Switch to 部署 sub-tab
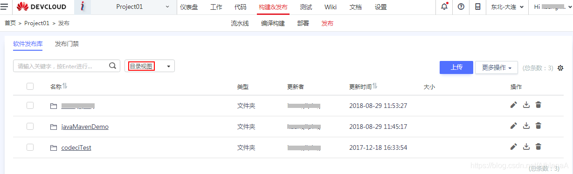This screenshot has height=174, width=573. pos(303,23)
